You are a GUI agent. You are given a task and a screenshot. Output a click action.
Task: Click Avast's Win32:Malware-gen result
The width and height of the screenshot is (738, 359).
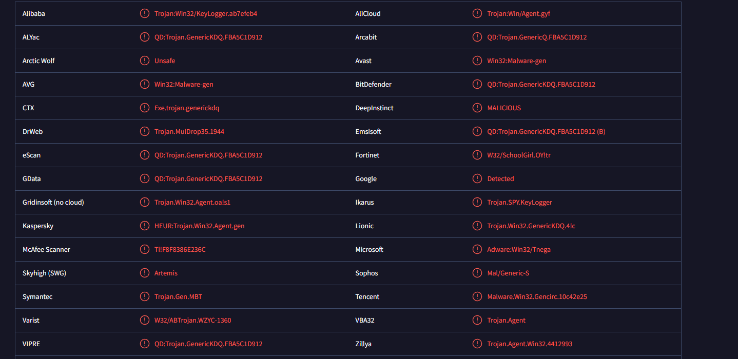[516, 61]
